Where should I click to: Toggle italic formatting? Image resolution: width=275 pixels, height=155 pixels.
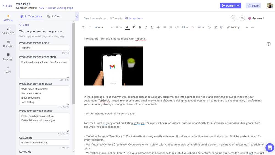[x=146, y=27]
